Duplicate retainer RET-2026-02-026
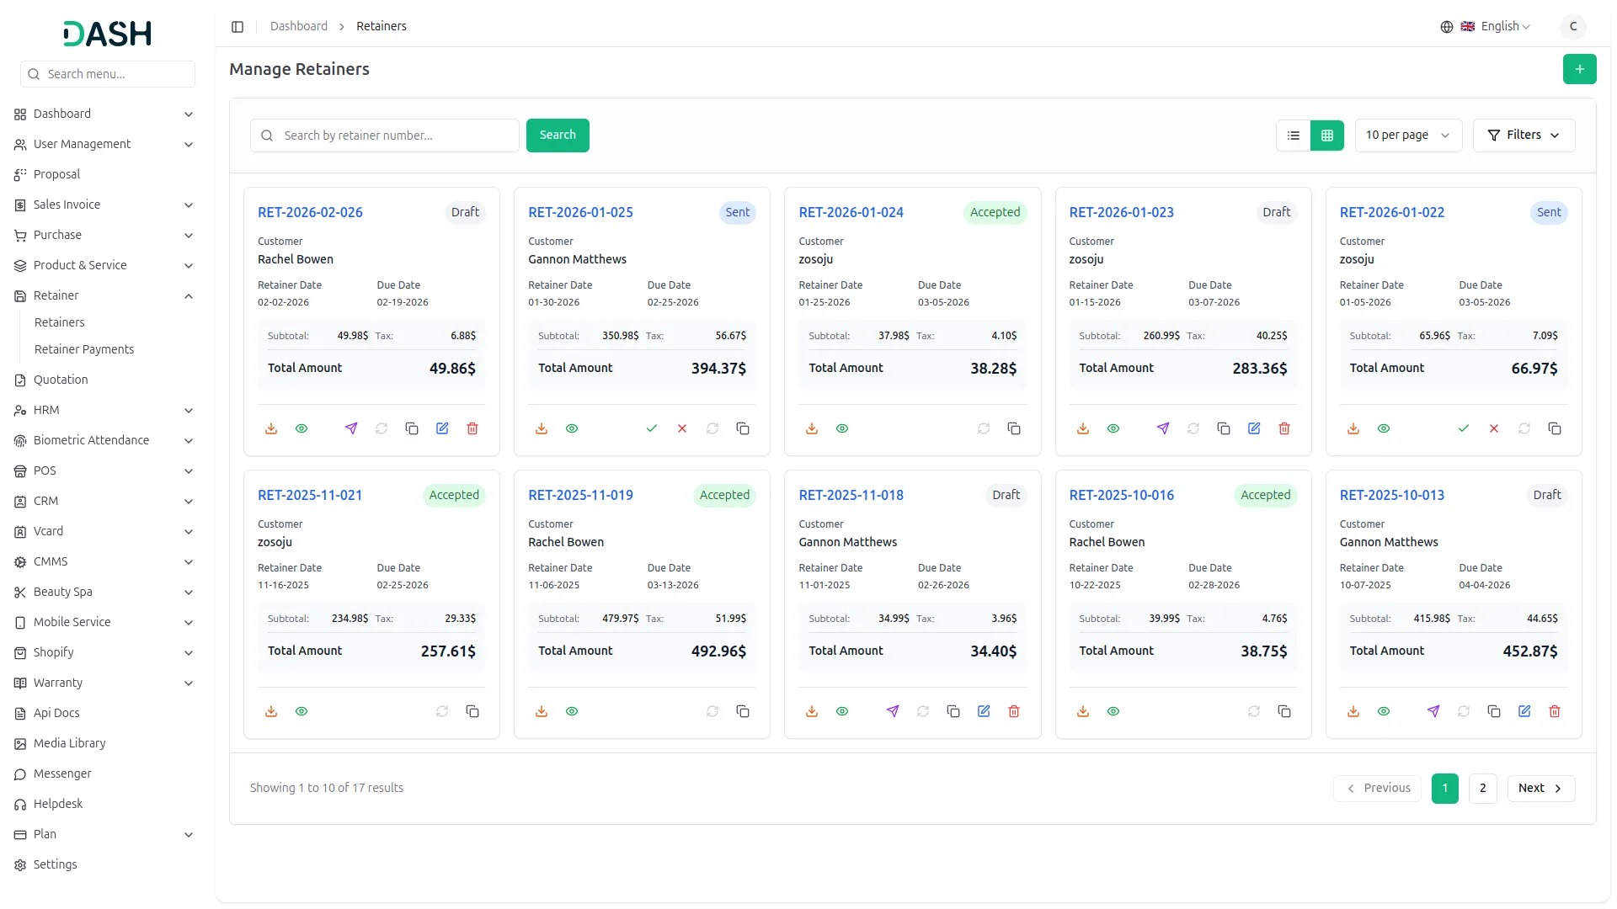 412,428
